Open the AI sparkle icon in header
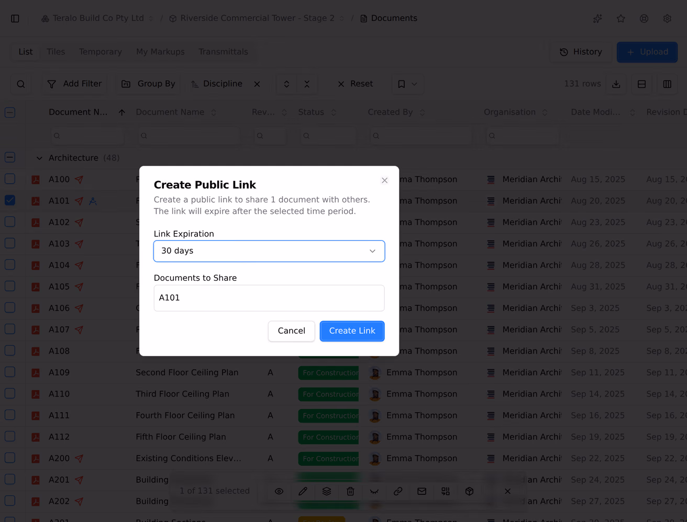 click(x=597, y=18)
